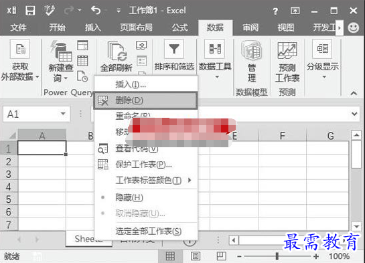Expand the Name Box dropdown arrow
This screenshot has height=263, width=365.
point(63,114)
